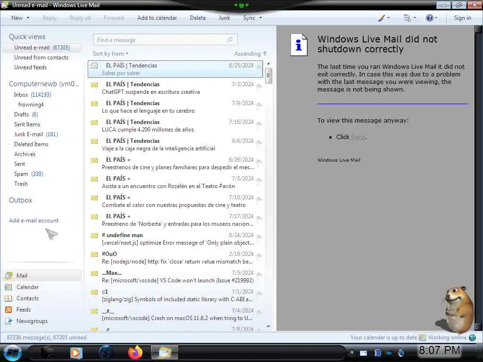Switch to Contacts view
Screen dimensions: 483x362
click(x=27, y=298)
